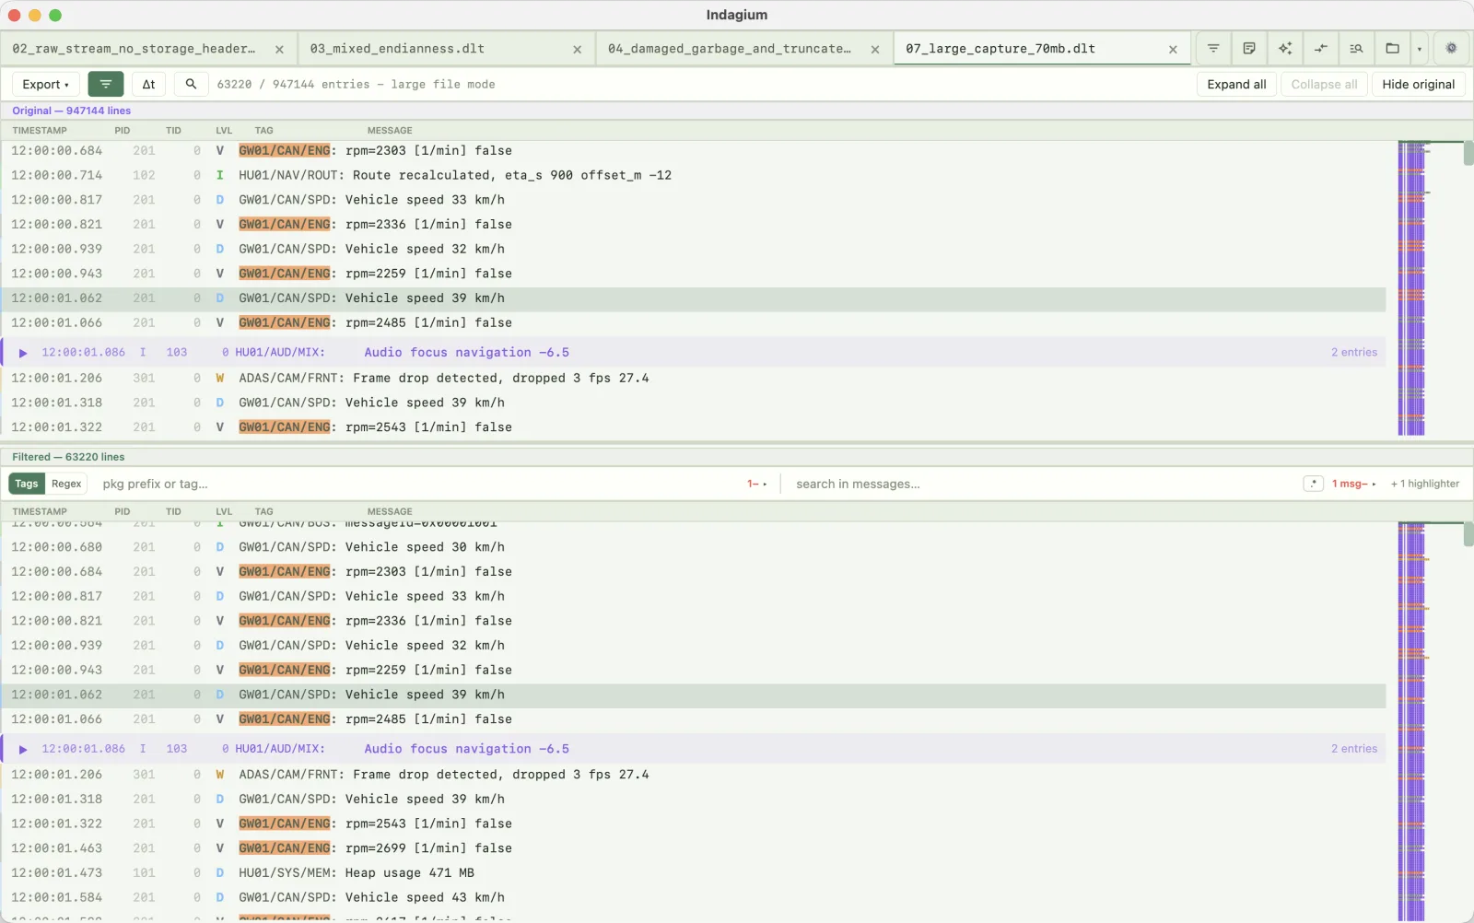Select Original row 'Vehicle speed 33 km/h'
The width and height of the screenshot is (1474, 923).
point(694,200)
